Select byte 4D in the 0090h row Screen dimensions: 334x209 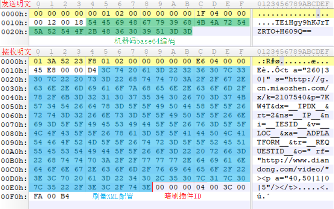point(92,142)
